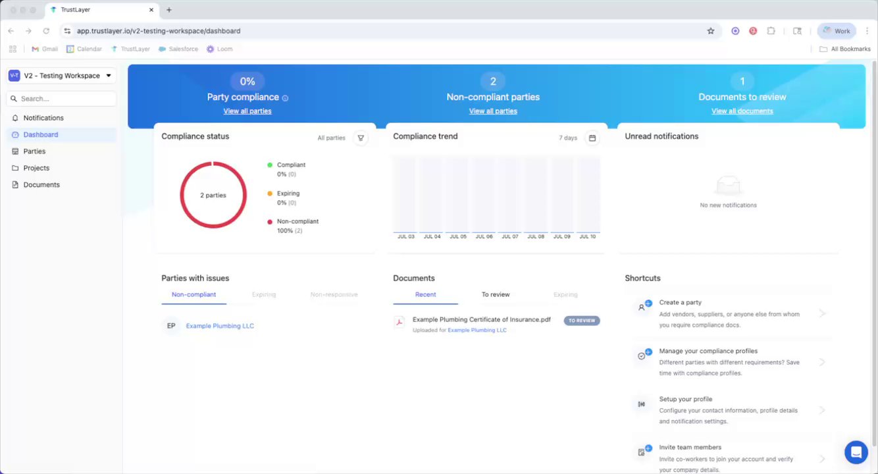
Task: Reload the page with refresh icon
Action: tap(46, 31)
